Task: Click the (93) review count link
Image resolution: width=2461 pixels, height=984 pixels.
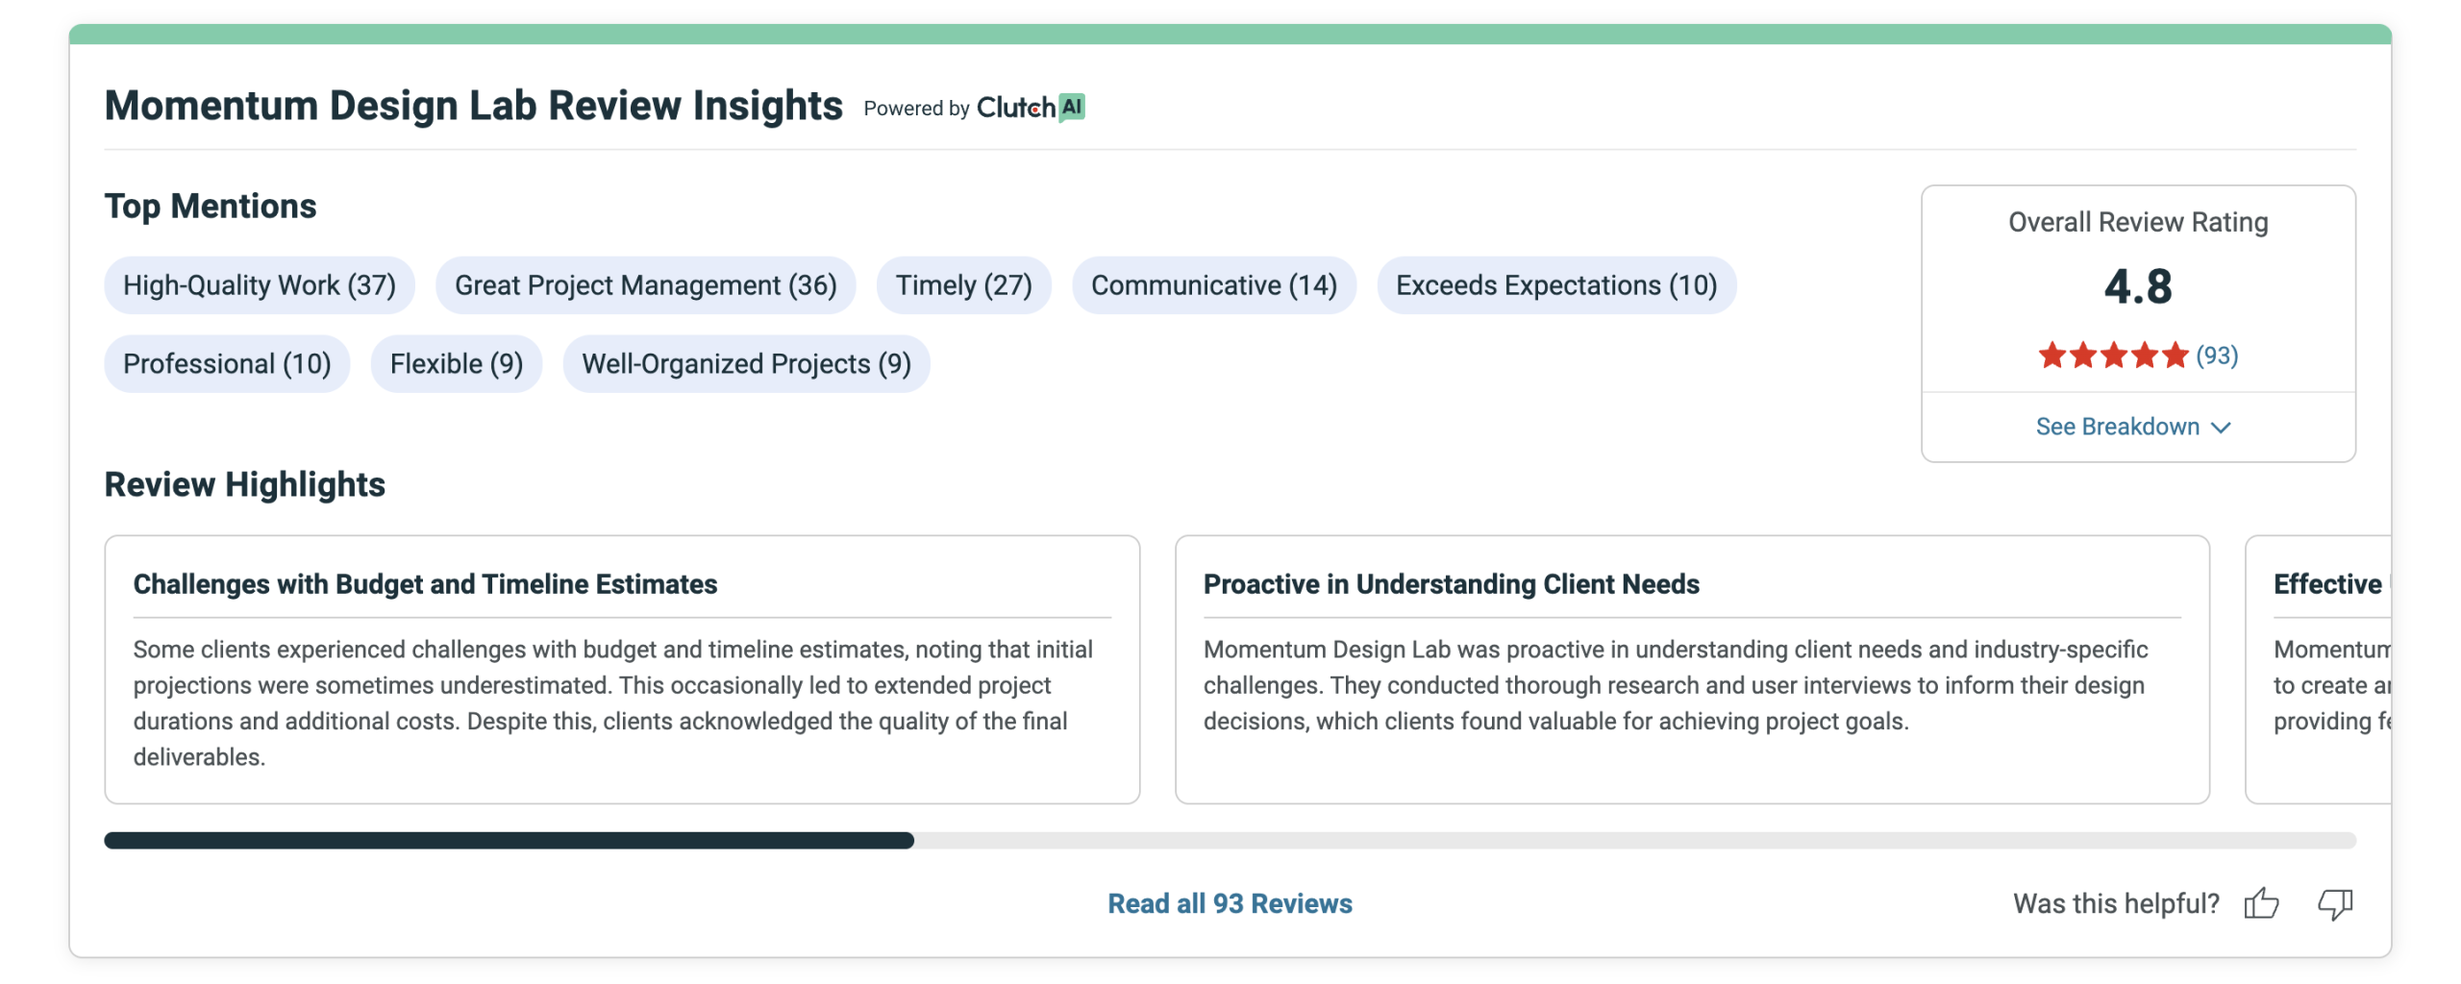Action: [x=2217, y=356]
